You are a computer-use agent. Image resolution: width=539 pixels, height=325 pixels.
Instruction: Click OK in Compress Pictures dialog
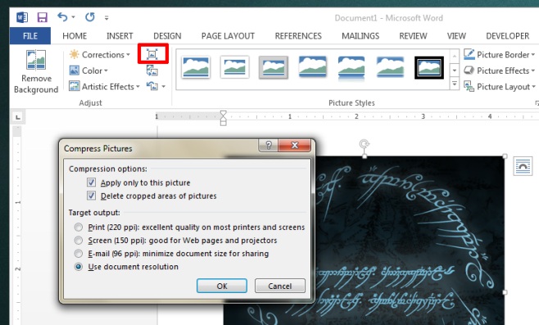click(222, 286)
